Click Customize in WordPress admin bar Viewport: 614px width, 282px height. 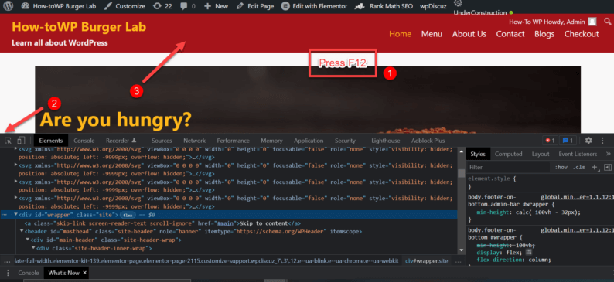(125, 6)
